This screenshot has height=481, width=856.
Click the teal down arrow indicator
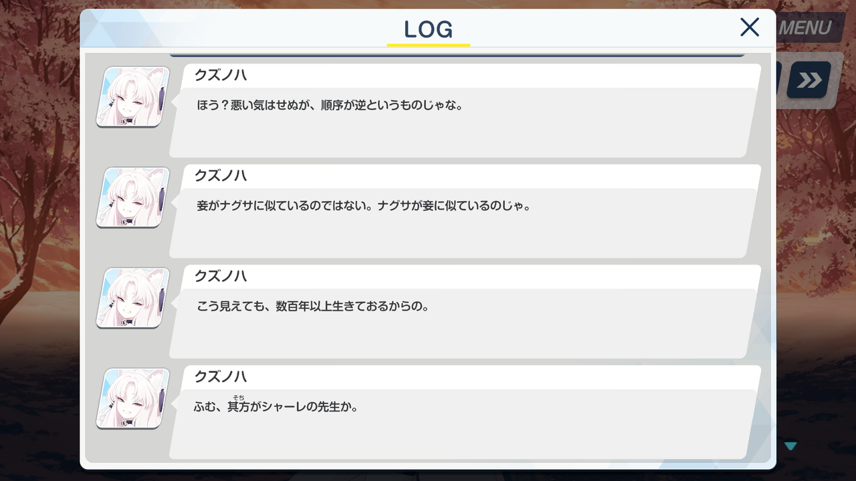(x=790, y=446)
